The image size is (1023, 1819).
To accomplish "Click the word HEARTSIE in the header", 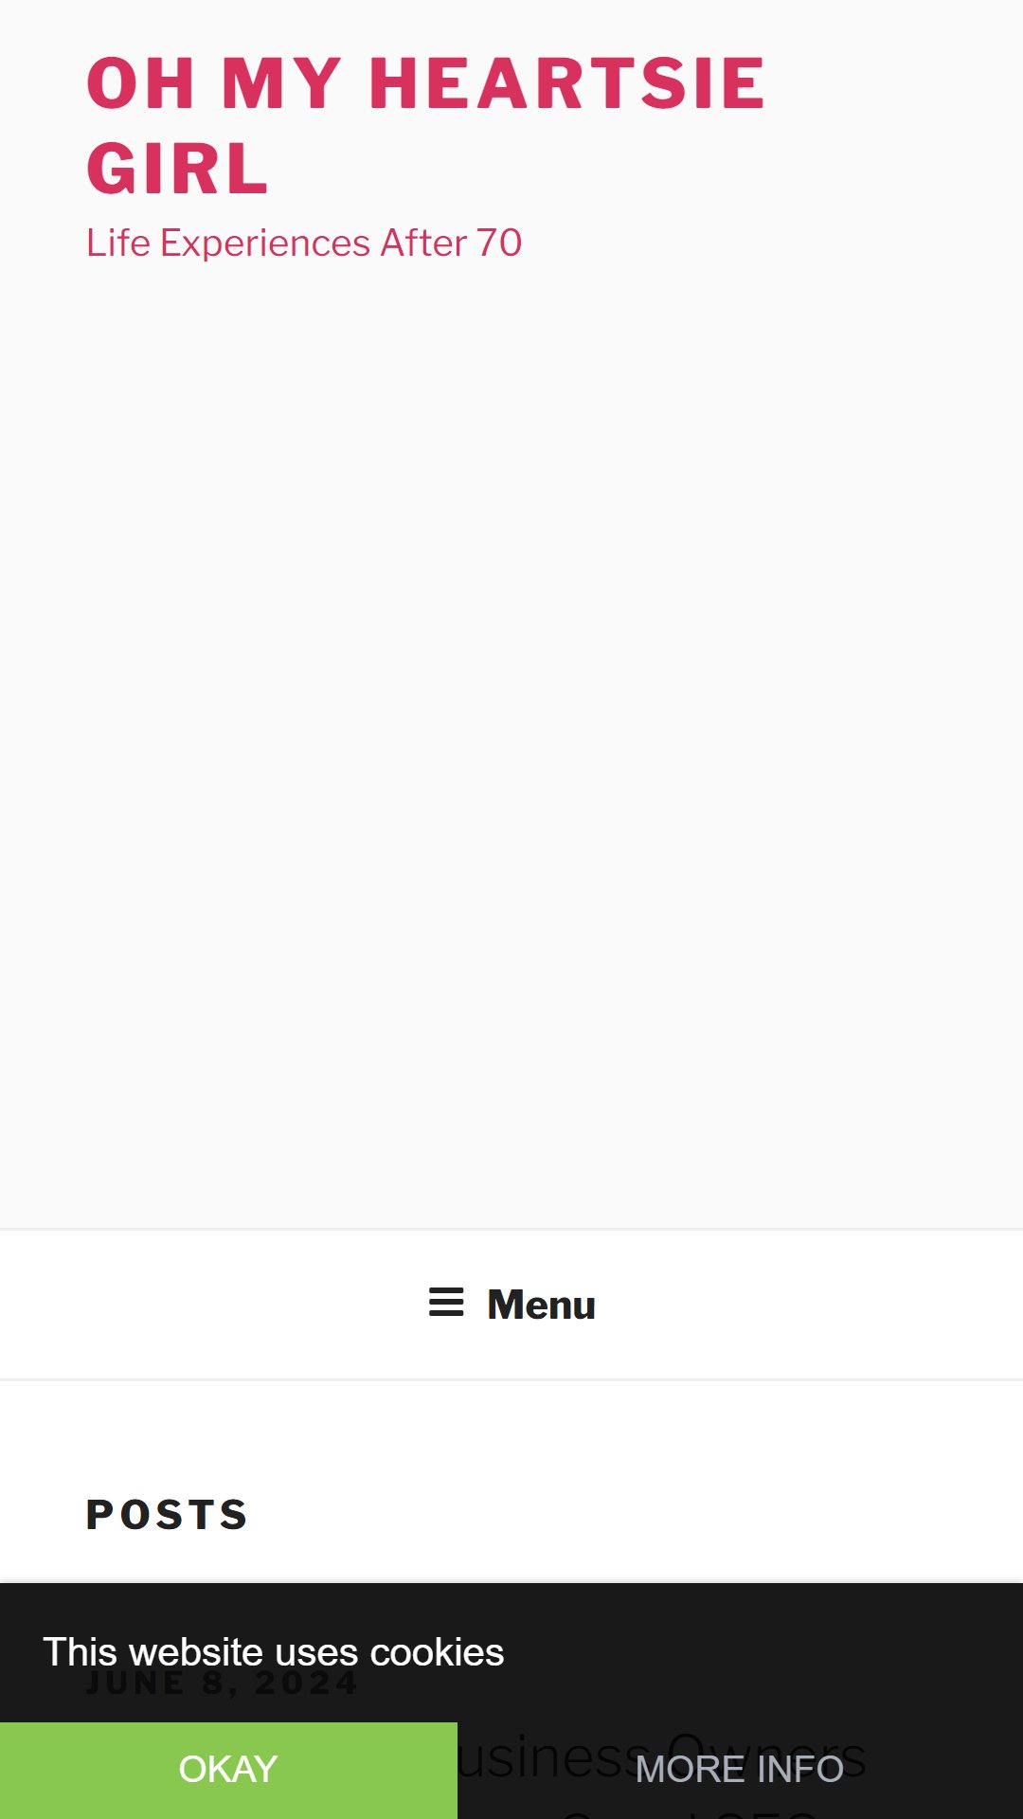I will tap(567, 83).
